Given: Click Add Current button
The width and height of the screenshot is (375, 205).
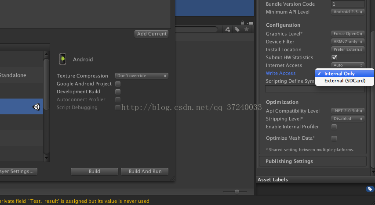Looking at the screenshot, I should tap(151, 34).
